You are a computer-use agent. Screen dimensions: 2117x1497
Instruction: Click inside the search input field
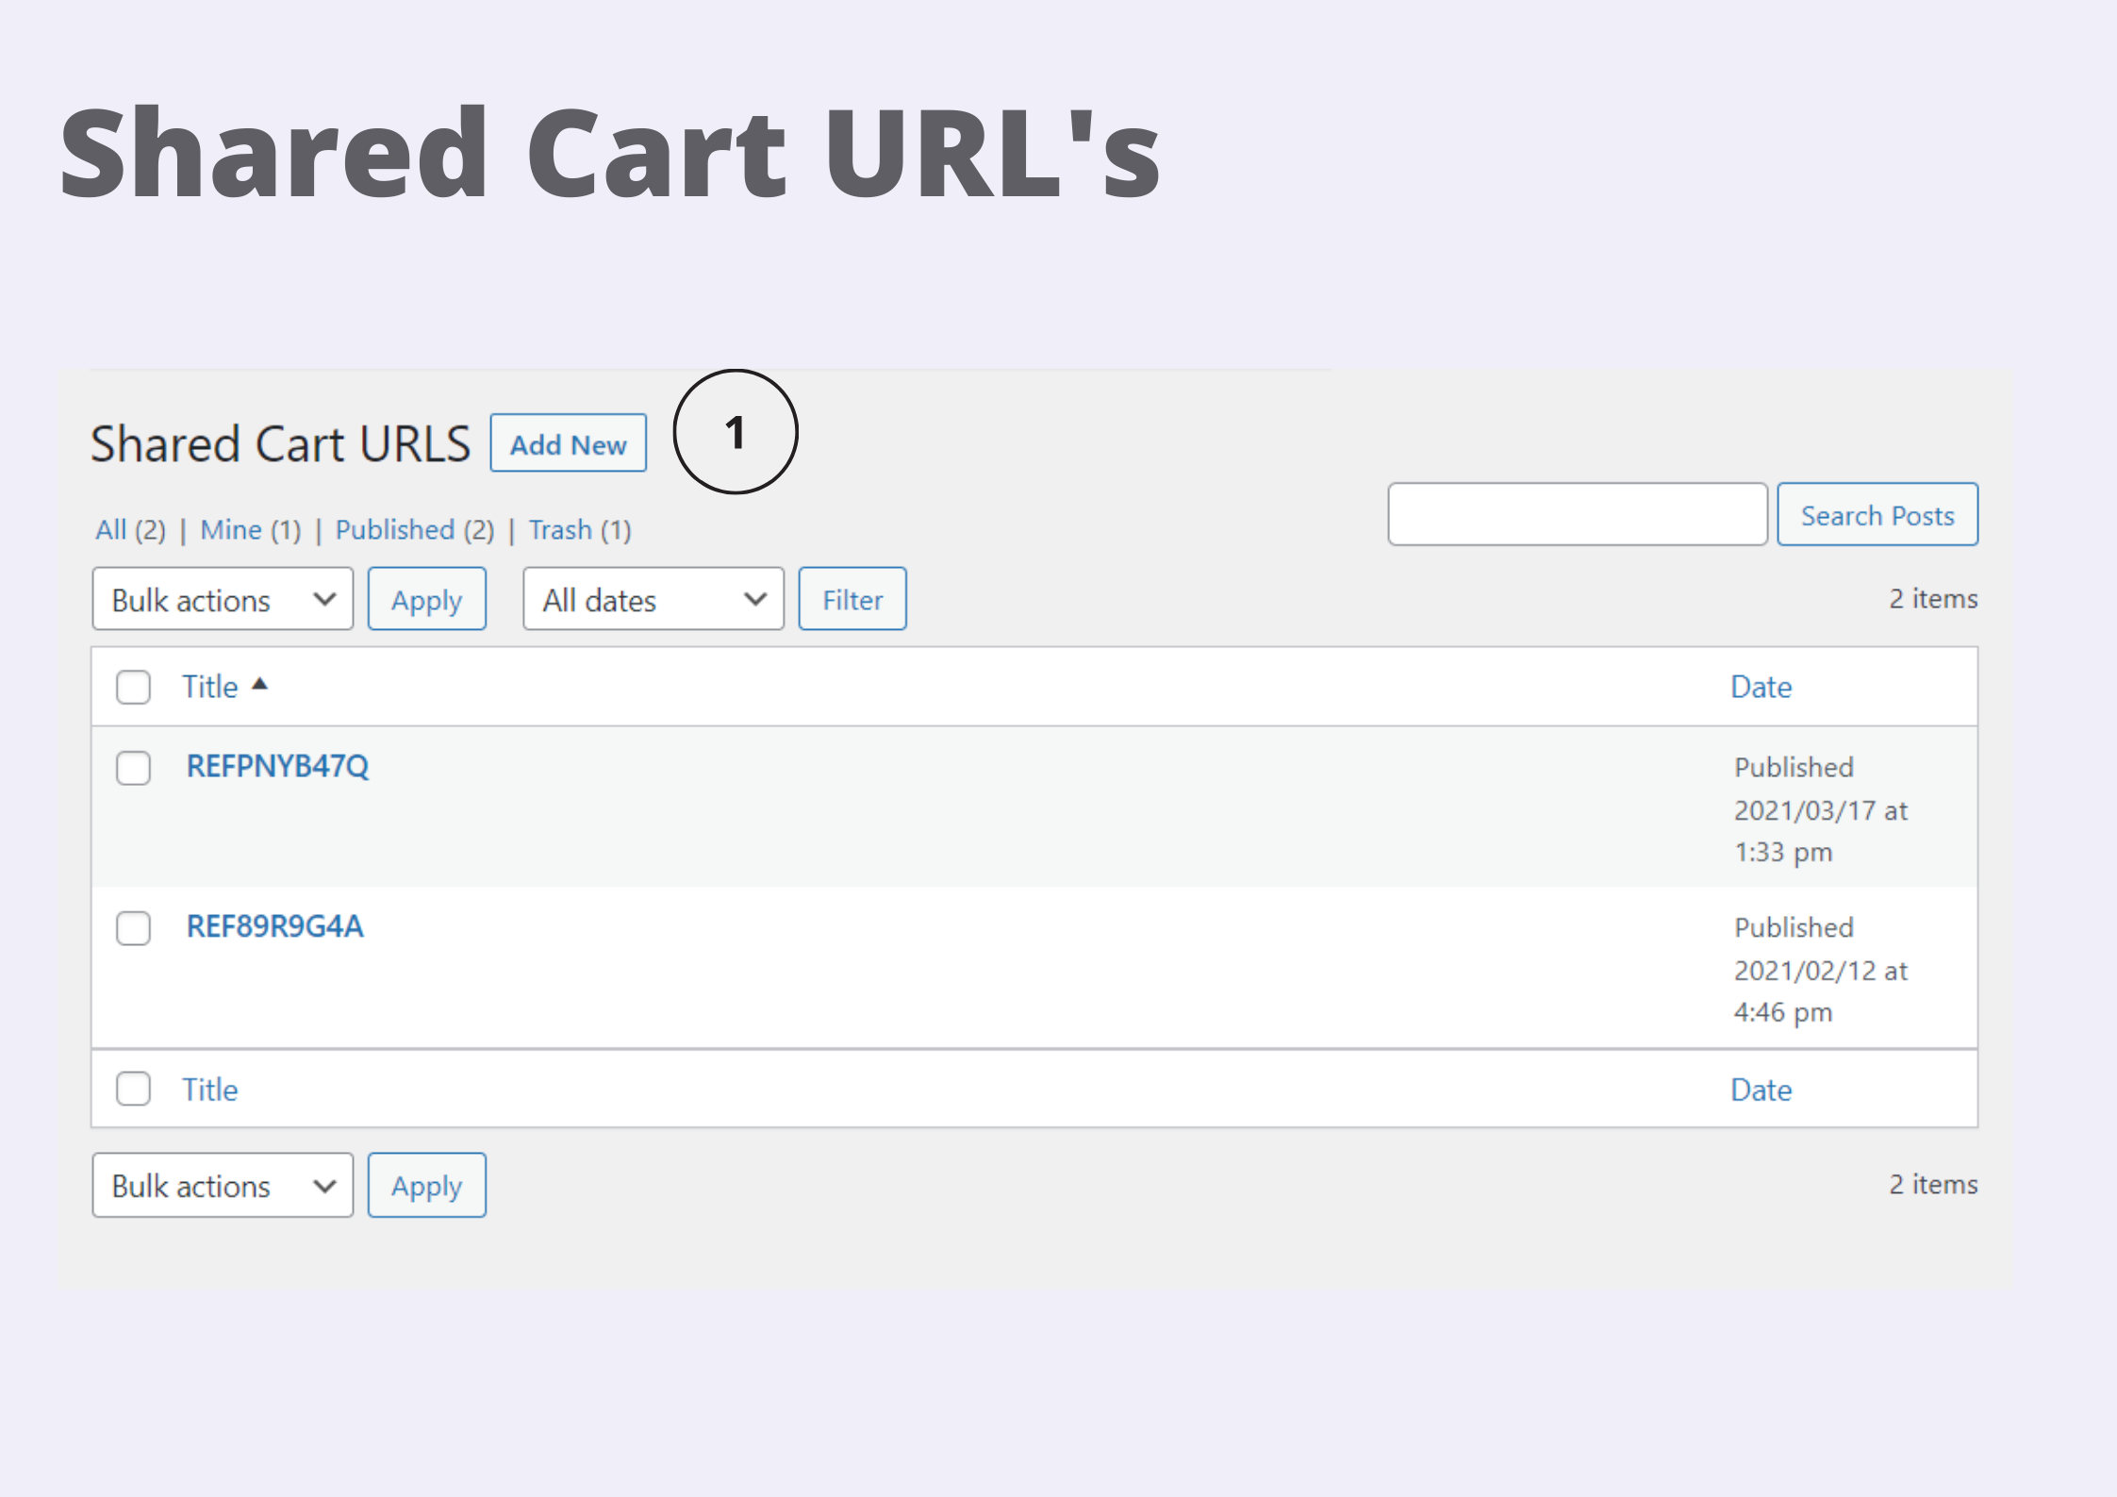[1577, 514]
